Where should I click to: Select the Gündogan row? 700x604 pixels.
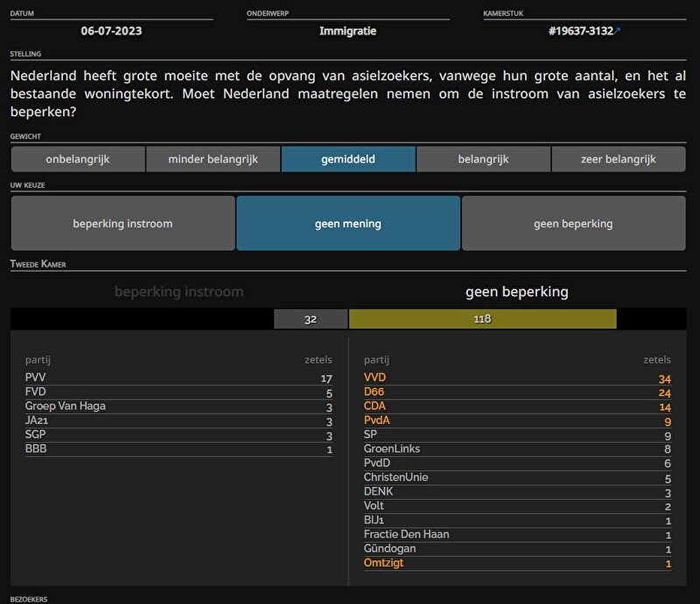517,549
